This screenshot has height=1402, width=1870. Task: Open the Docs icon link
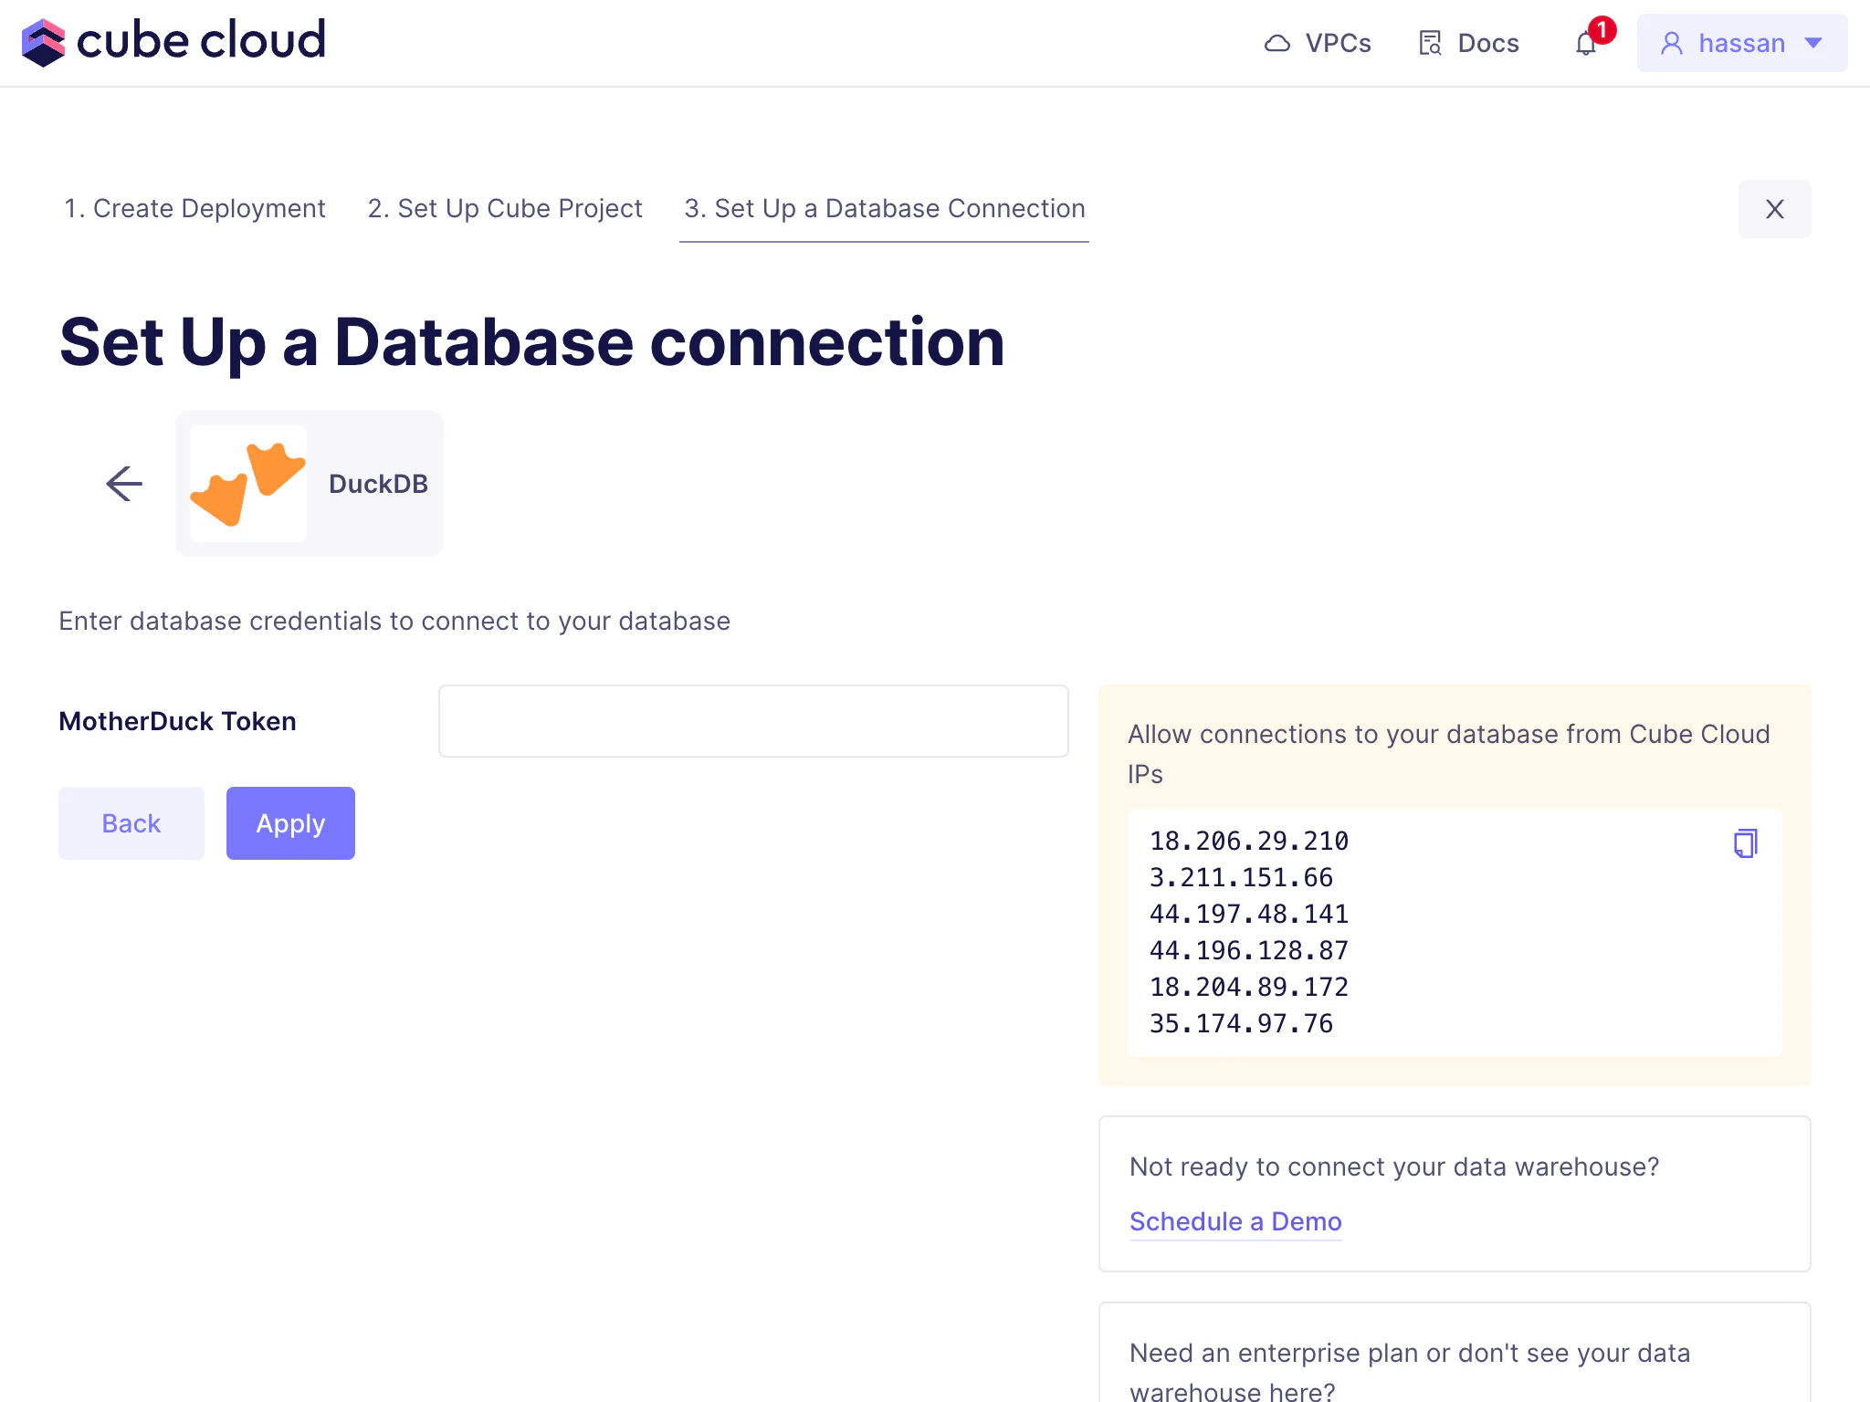(1430, 44)
